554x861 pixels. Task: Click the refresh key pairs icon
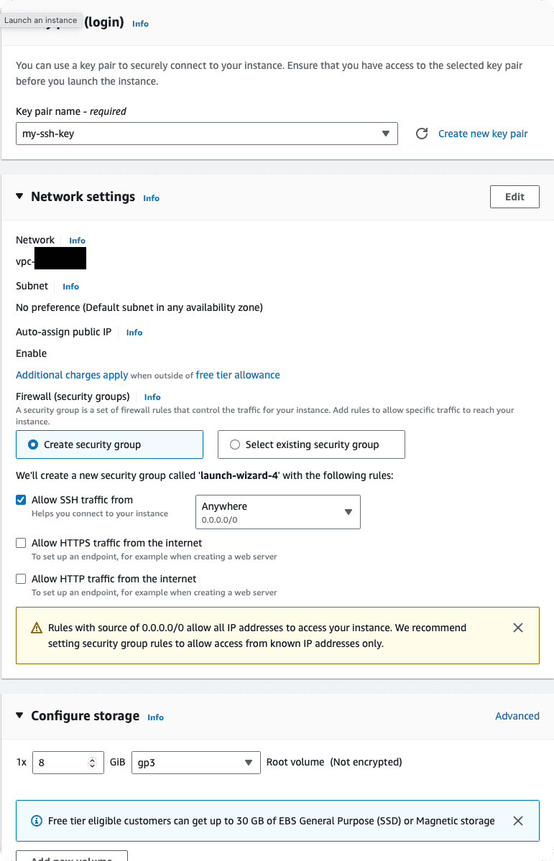point(423,134)
